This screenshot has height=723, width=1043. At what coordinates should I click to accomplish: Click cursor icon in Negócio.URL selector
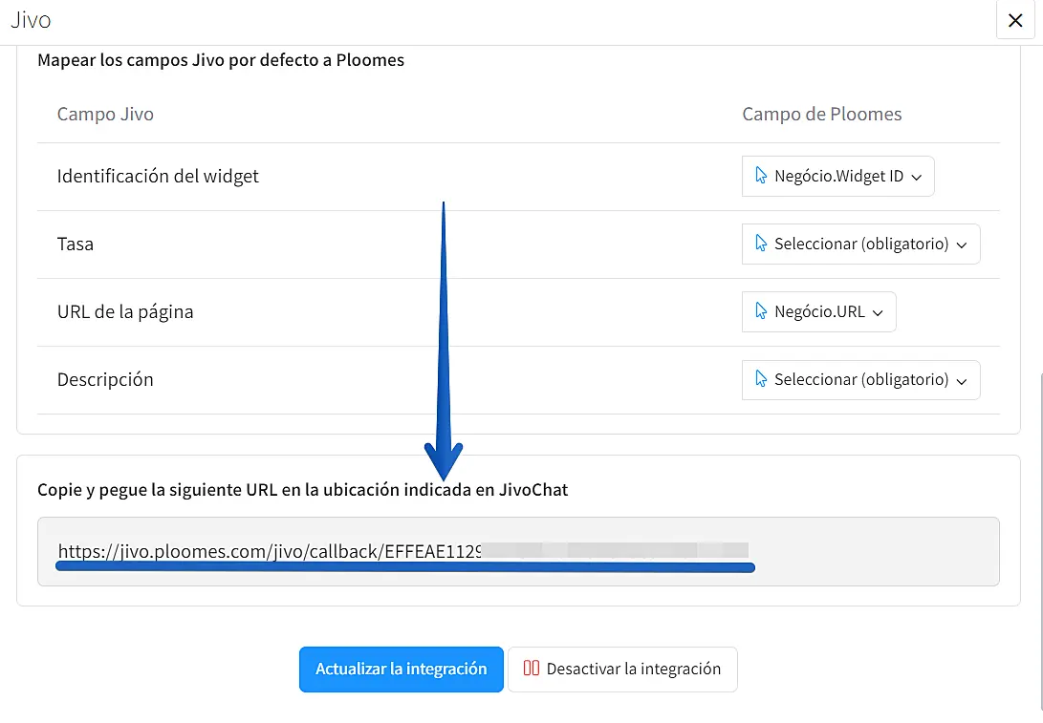pyautogui.click(x=761, y=311)
